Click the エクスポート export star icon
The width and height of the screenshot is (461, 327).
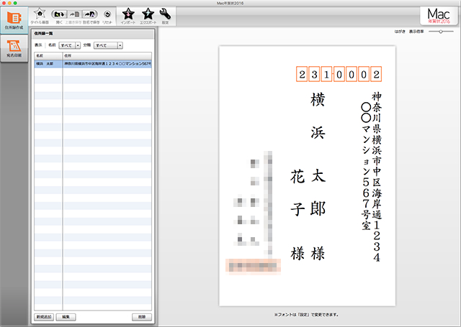tap(147, 14)
